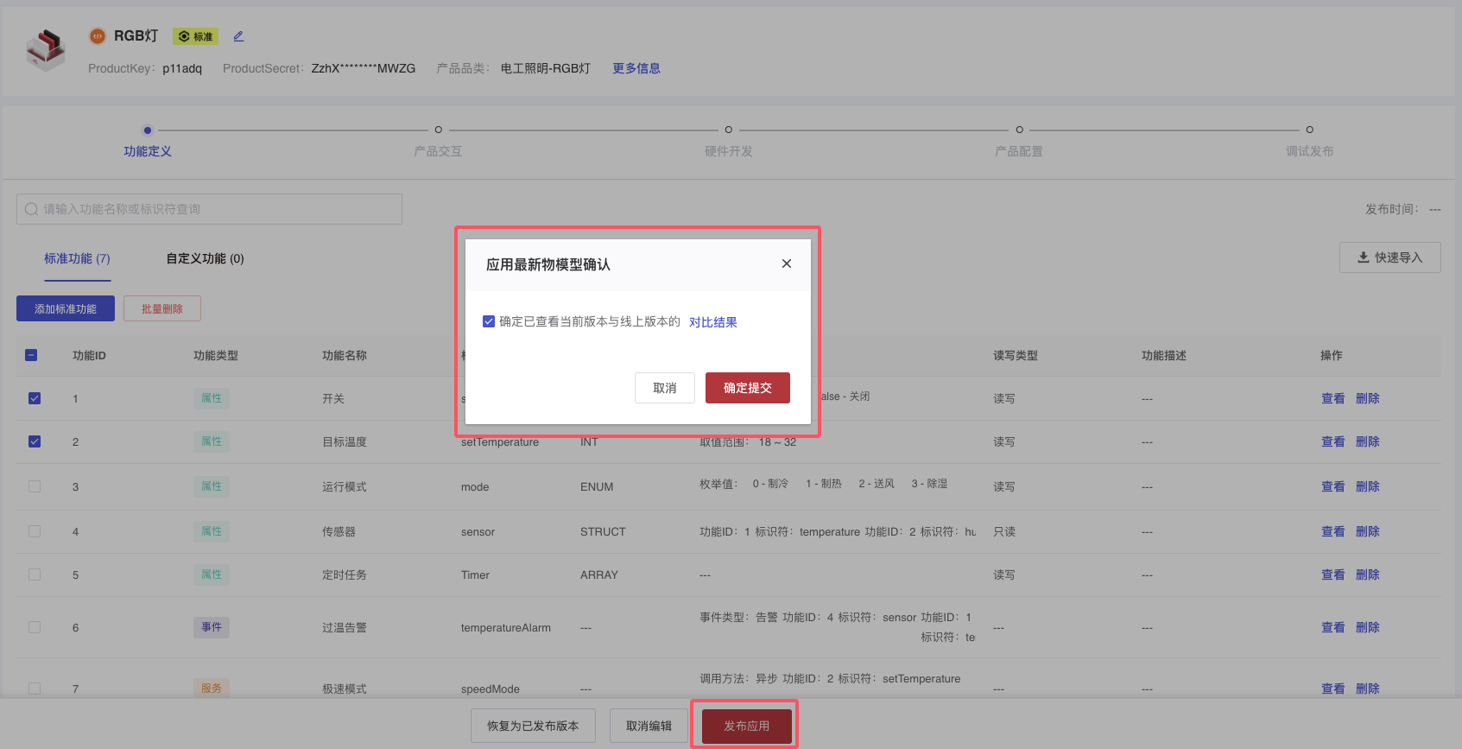
Task: Click the orange code icon before RGB灯
Action: (98, 36)
